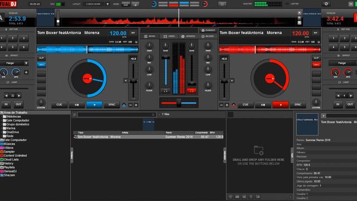Open Flanger effect dropdown on left deck
Image resolution: width=357 pixels, height=201 pixels.
pyautogui.click(x=14, y=63)
